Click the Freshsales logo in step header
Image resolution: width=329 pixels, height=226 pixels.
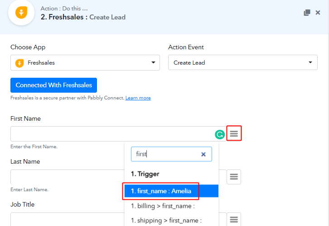point(21,13)
